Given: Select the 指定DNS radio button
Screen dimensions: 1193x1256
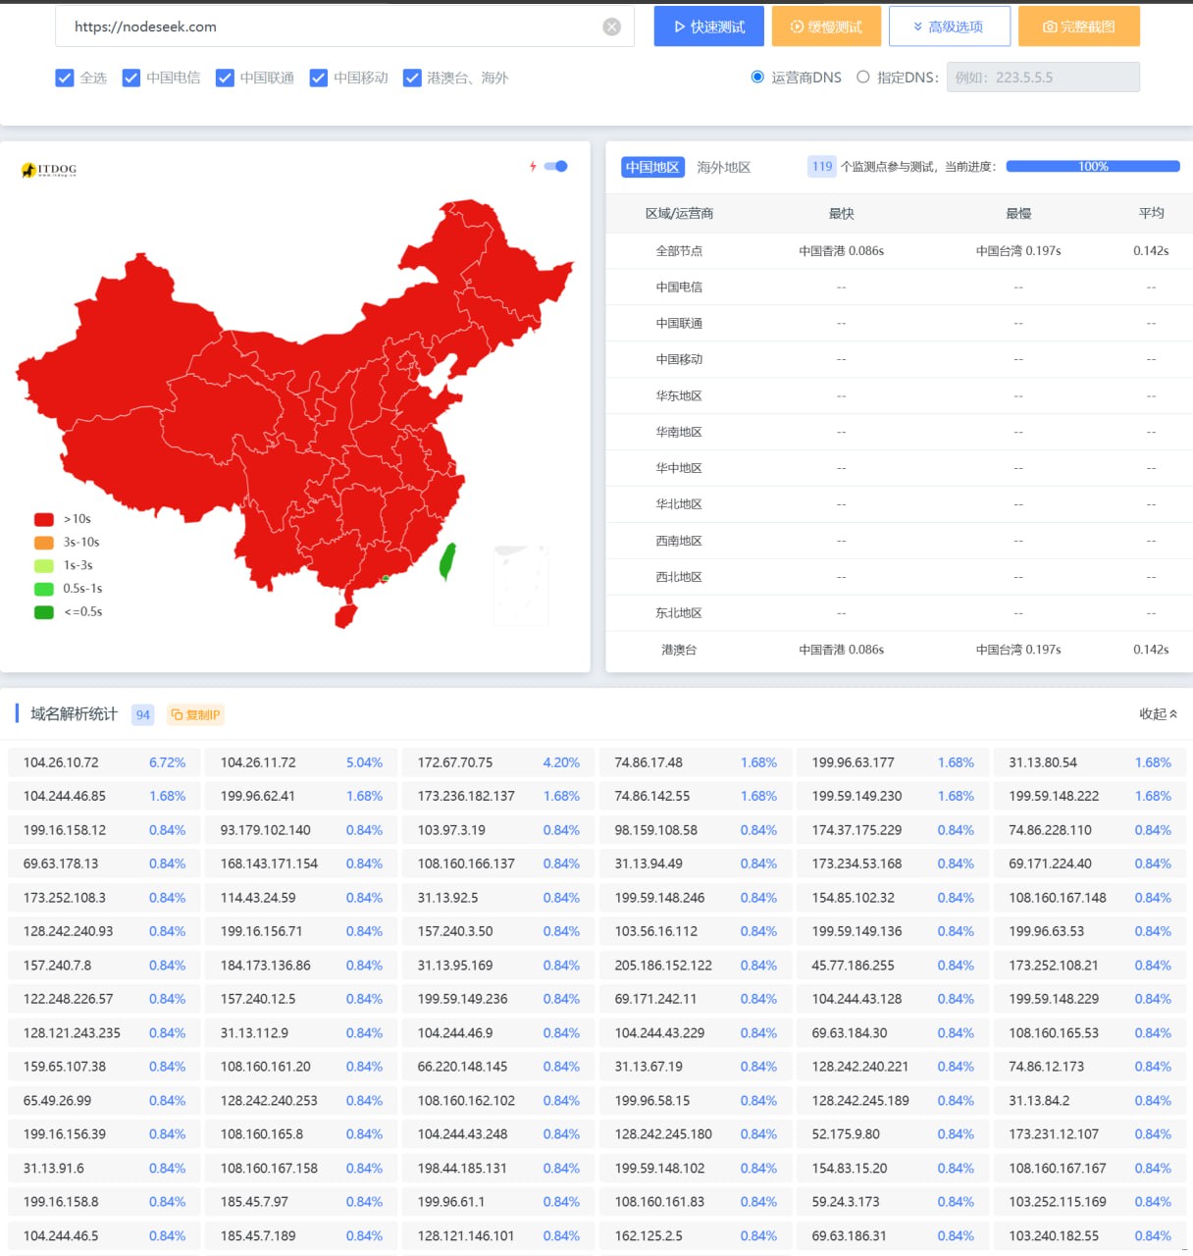Looking at the screenshot, I should pyautogui.click(x=863, y=78).
